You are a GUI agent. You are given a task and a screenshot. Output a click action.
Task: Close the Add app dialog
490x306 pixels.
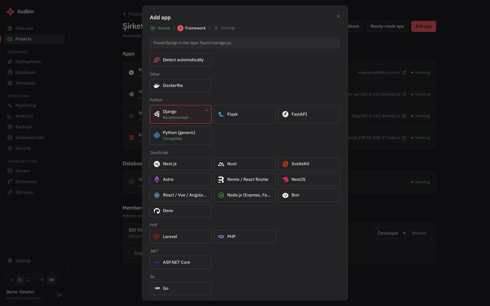tap(338, 16)
